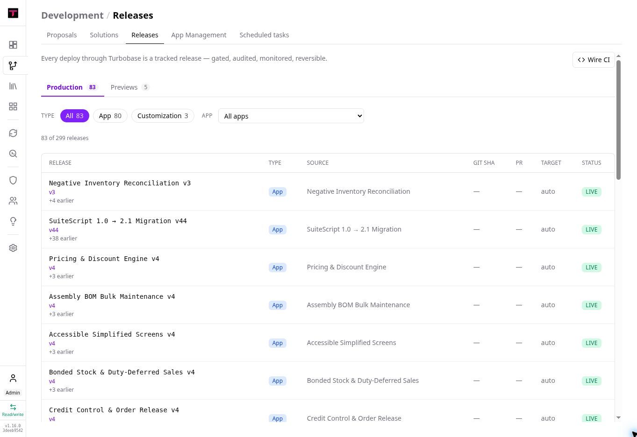Open release Credit Control & Order Release v4

tap(114, 410)
